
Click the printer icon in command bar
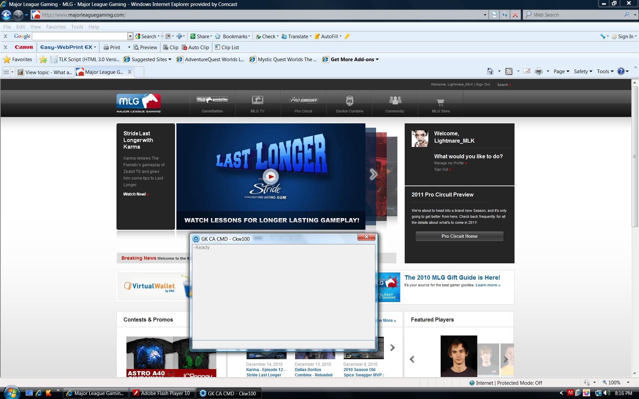(538, 71)
